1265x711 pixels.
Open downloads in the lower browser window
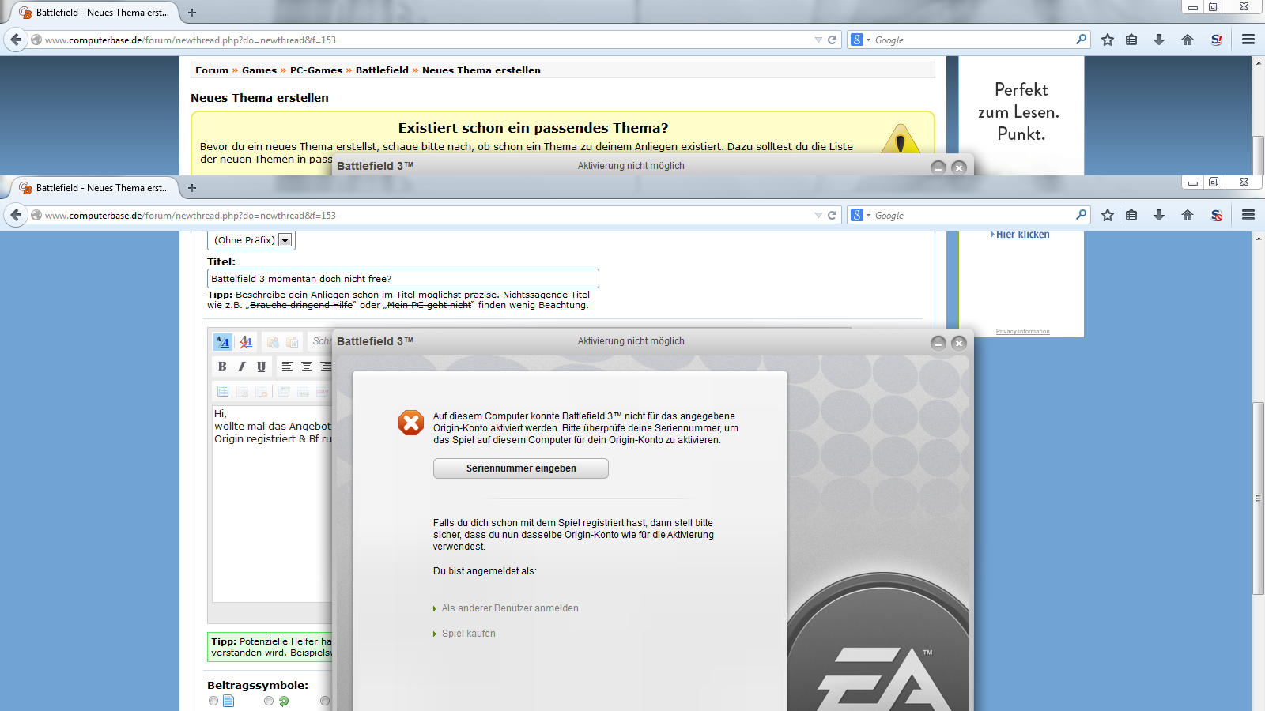[x=1159, y=215]
